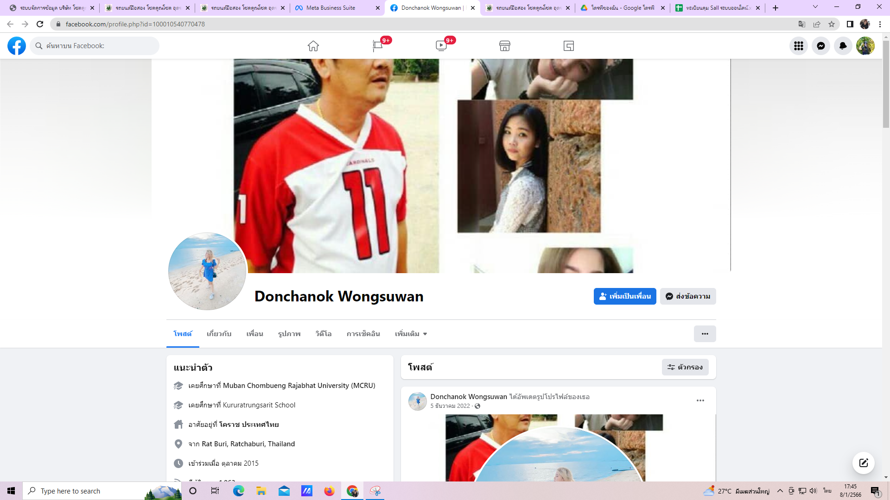The width and height of the screenshot is (890, 500).
Task: Open profile three-dot options menu
Action: click(x=705, y=334)
